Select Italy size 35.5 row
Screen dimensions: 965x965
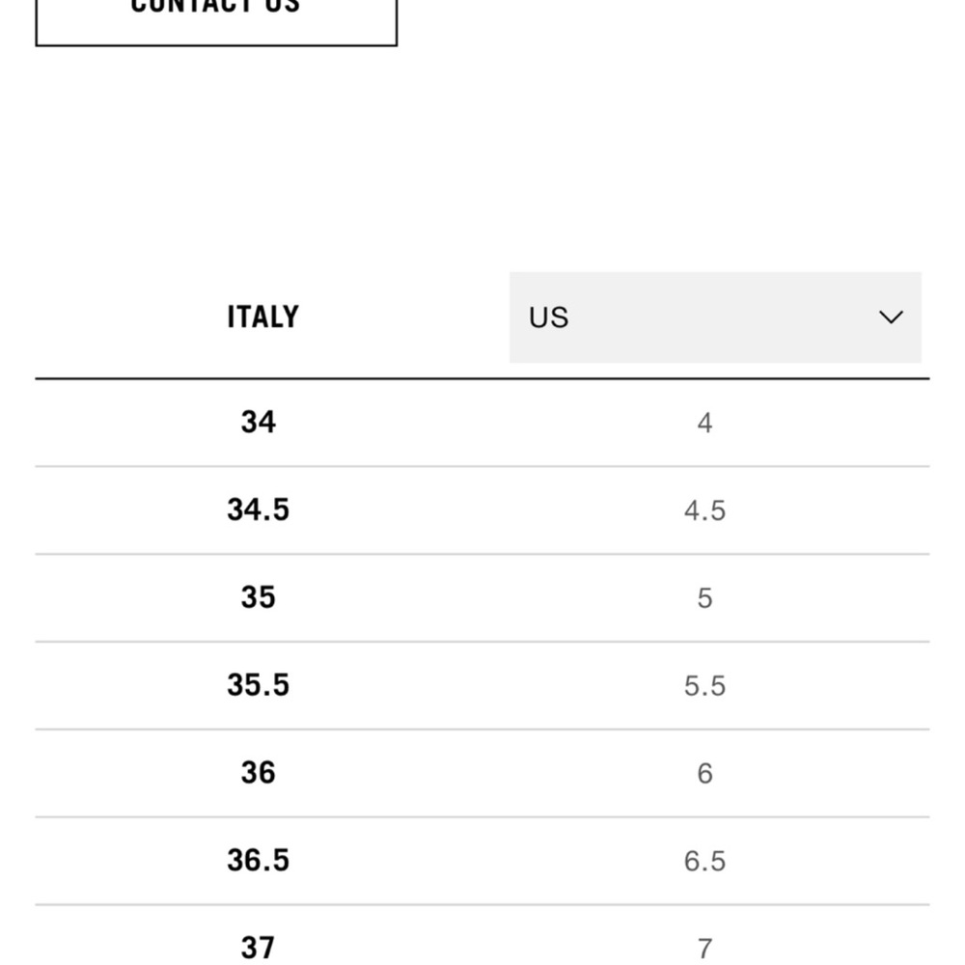482,685
